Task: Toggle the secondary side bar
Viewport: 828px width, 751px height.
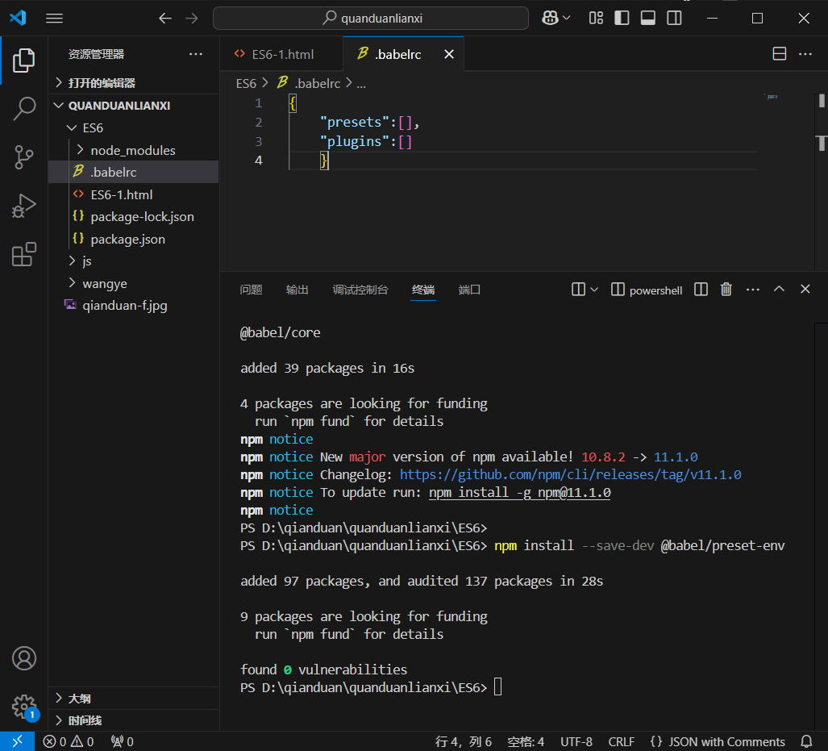Action: tap(674, 18)
